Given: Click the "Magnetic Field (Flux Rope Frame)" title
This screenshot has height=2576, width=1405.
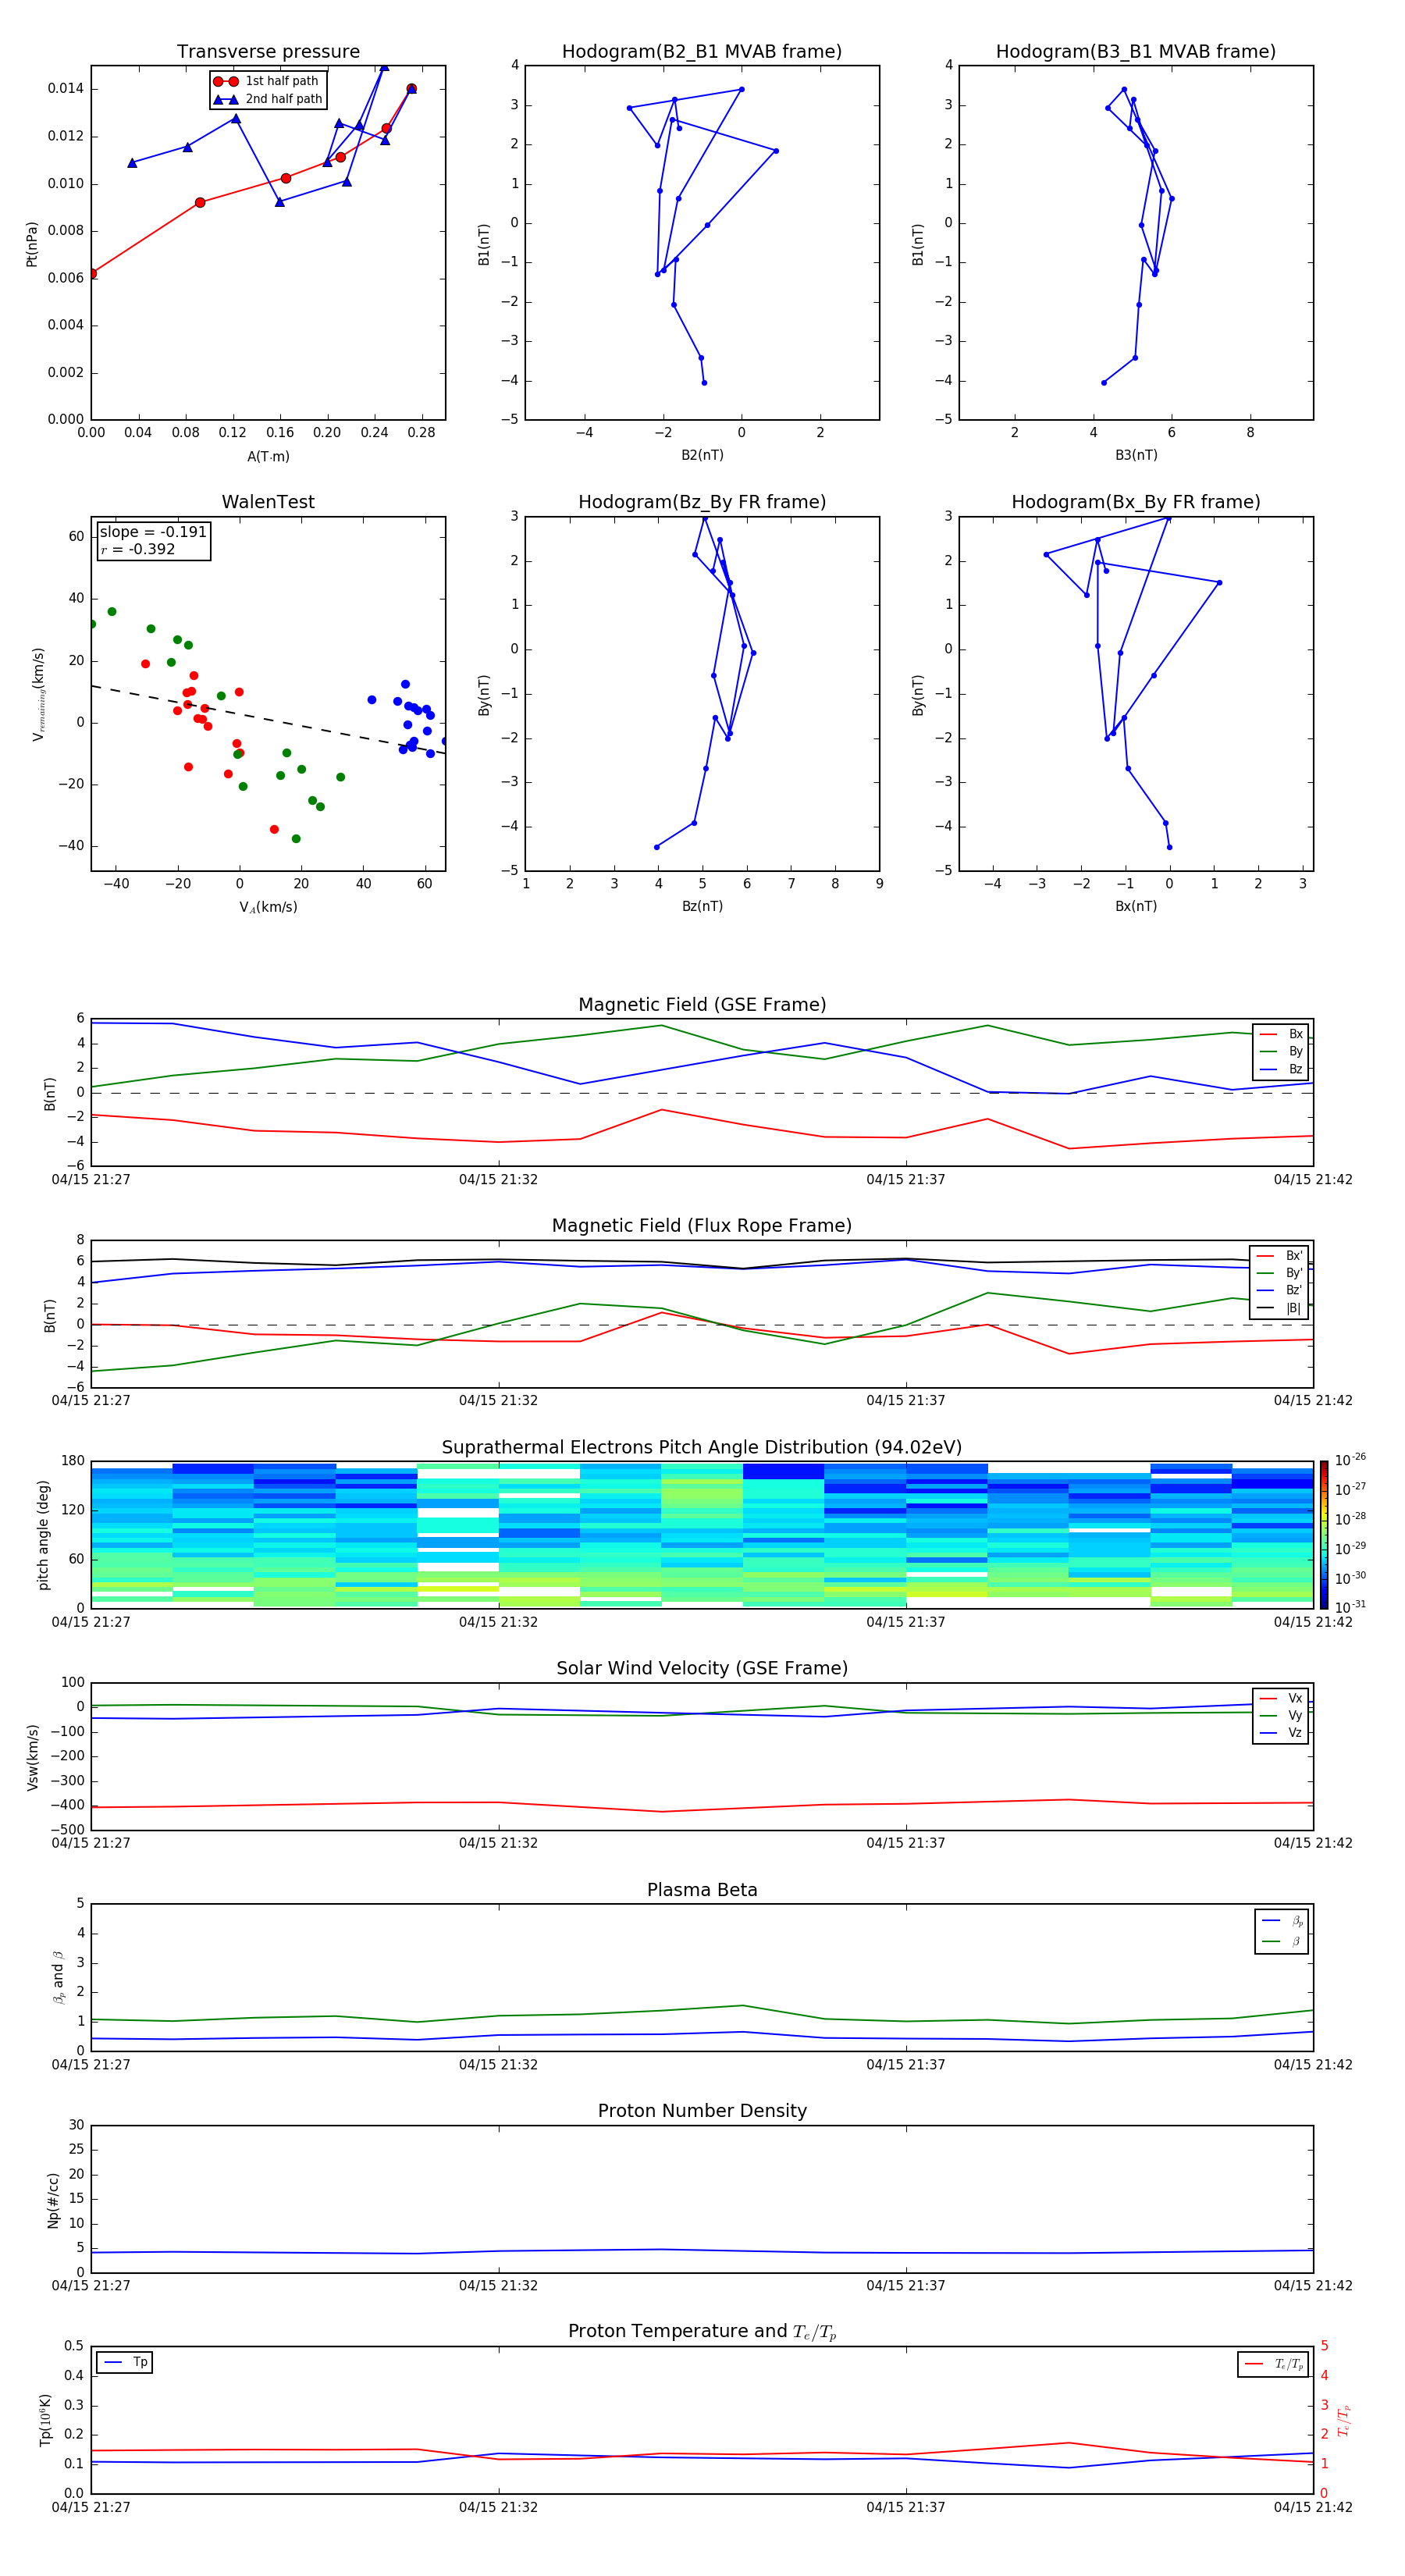Looking at the screenshot, I should [x=702, y=1226].
